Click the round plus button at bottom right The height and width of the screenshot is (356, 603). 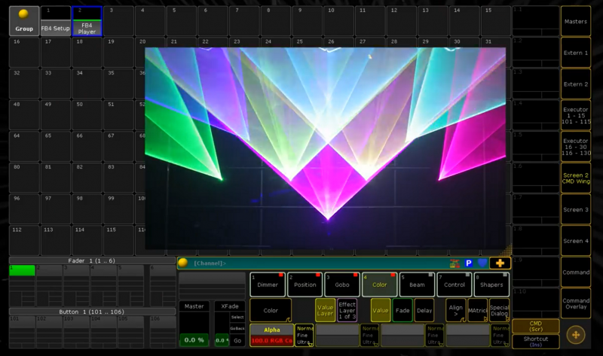(576, 334)
